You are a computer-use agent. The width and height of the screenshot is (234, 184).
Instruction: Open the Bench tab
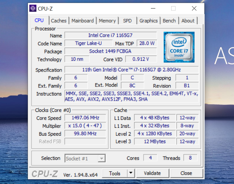point(169,21)
